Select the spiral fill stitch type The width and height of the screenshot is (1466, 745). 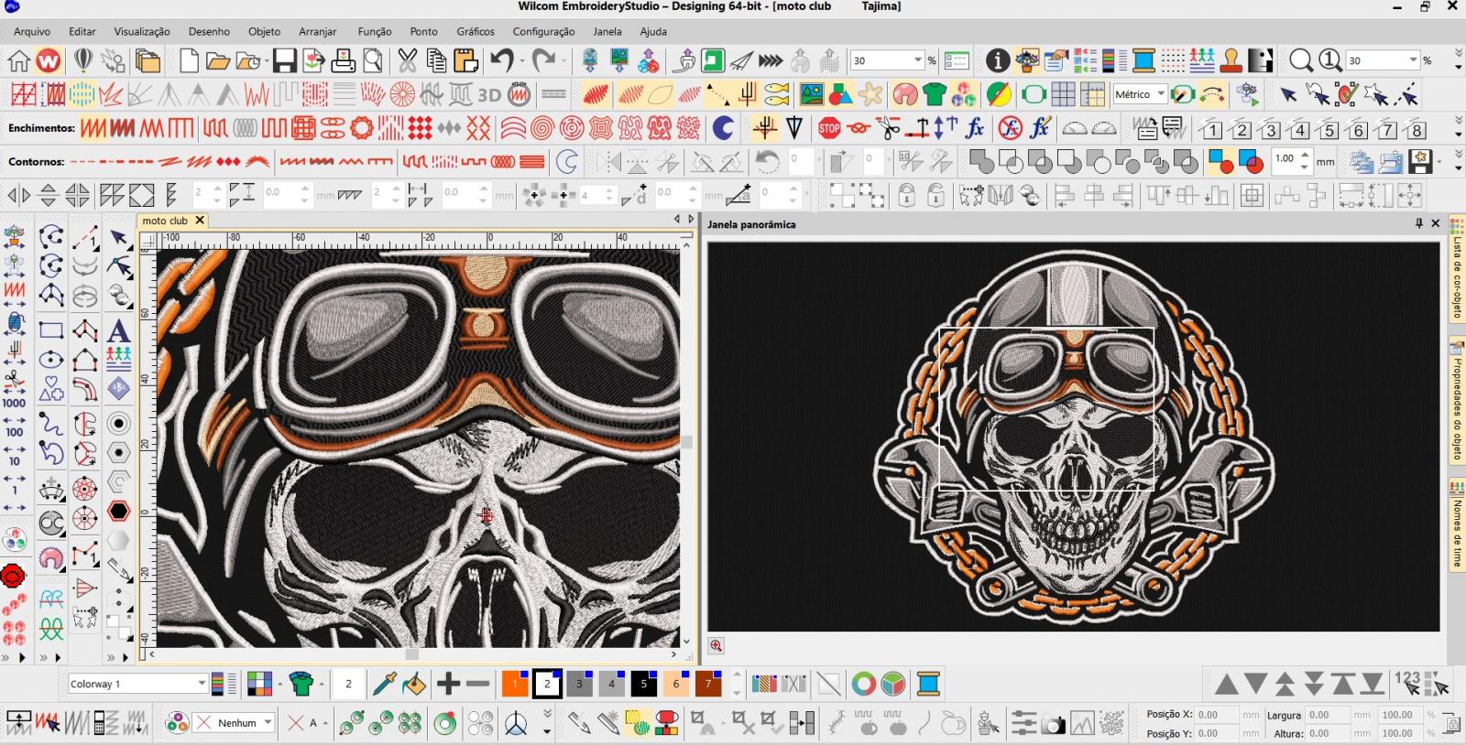point(542,128)
